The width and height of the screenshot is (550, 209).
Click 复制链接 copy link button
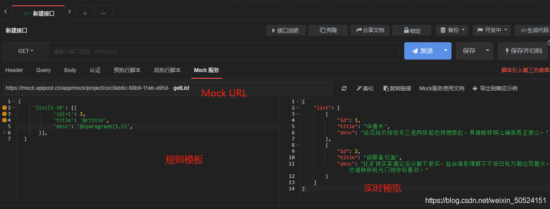(397, 88)
